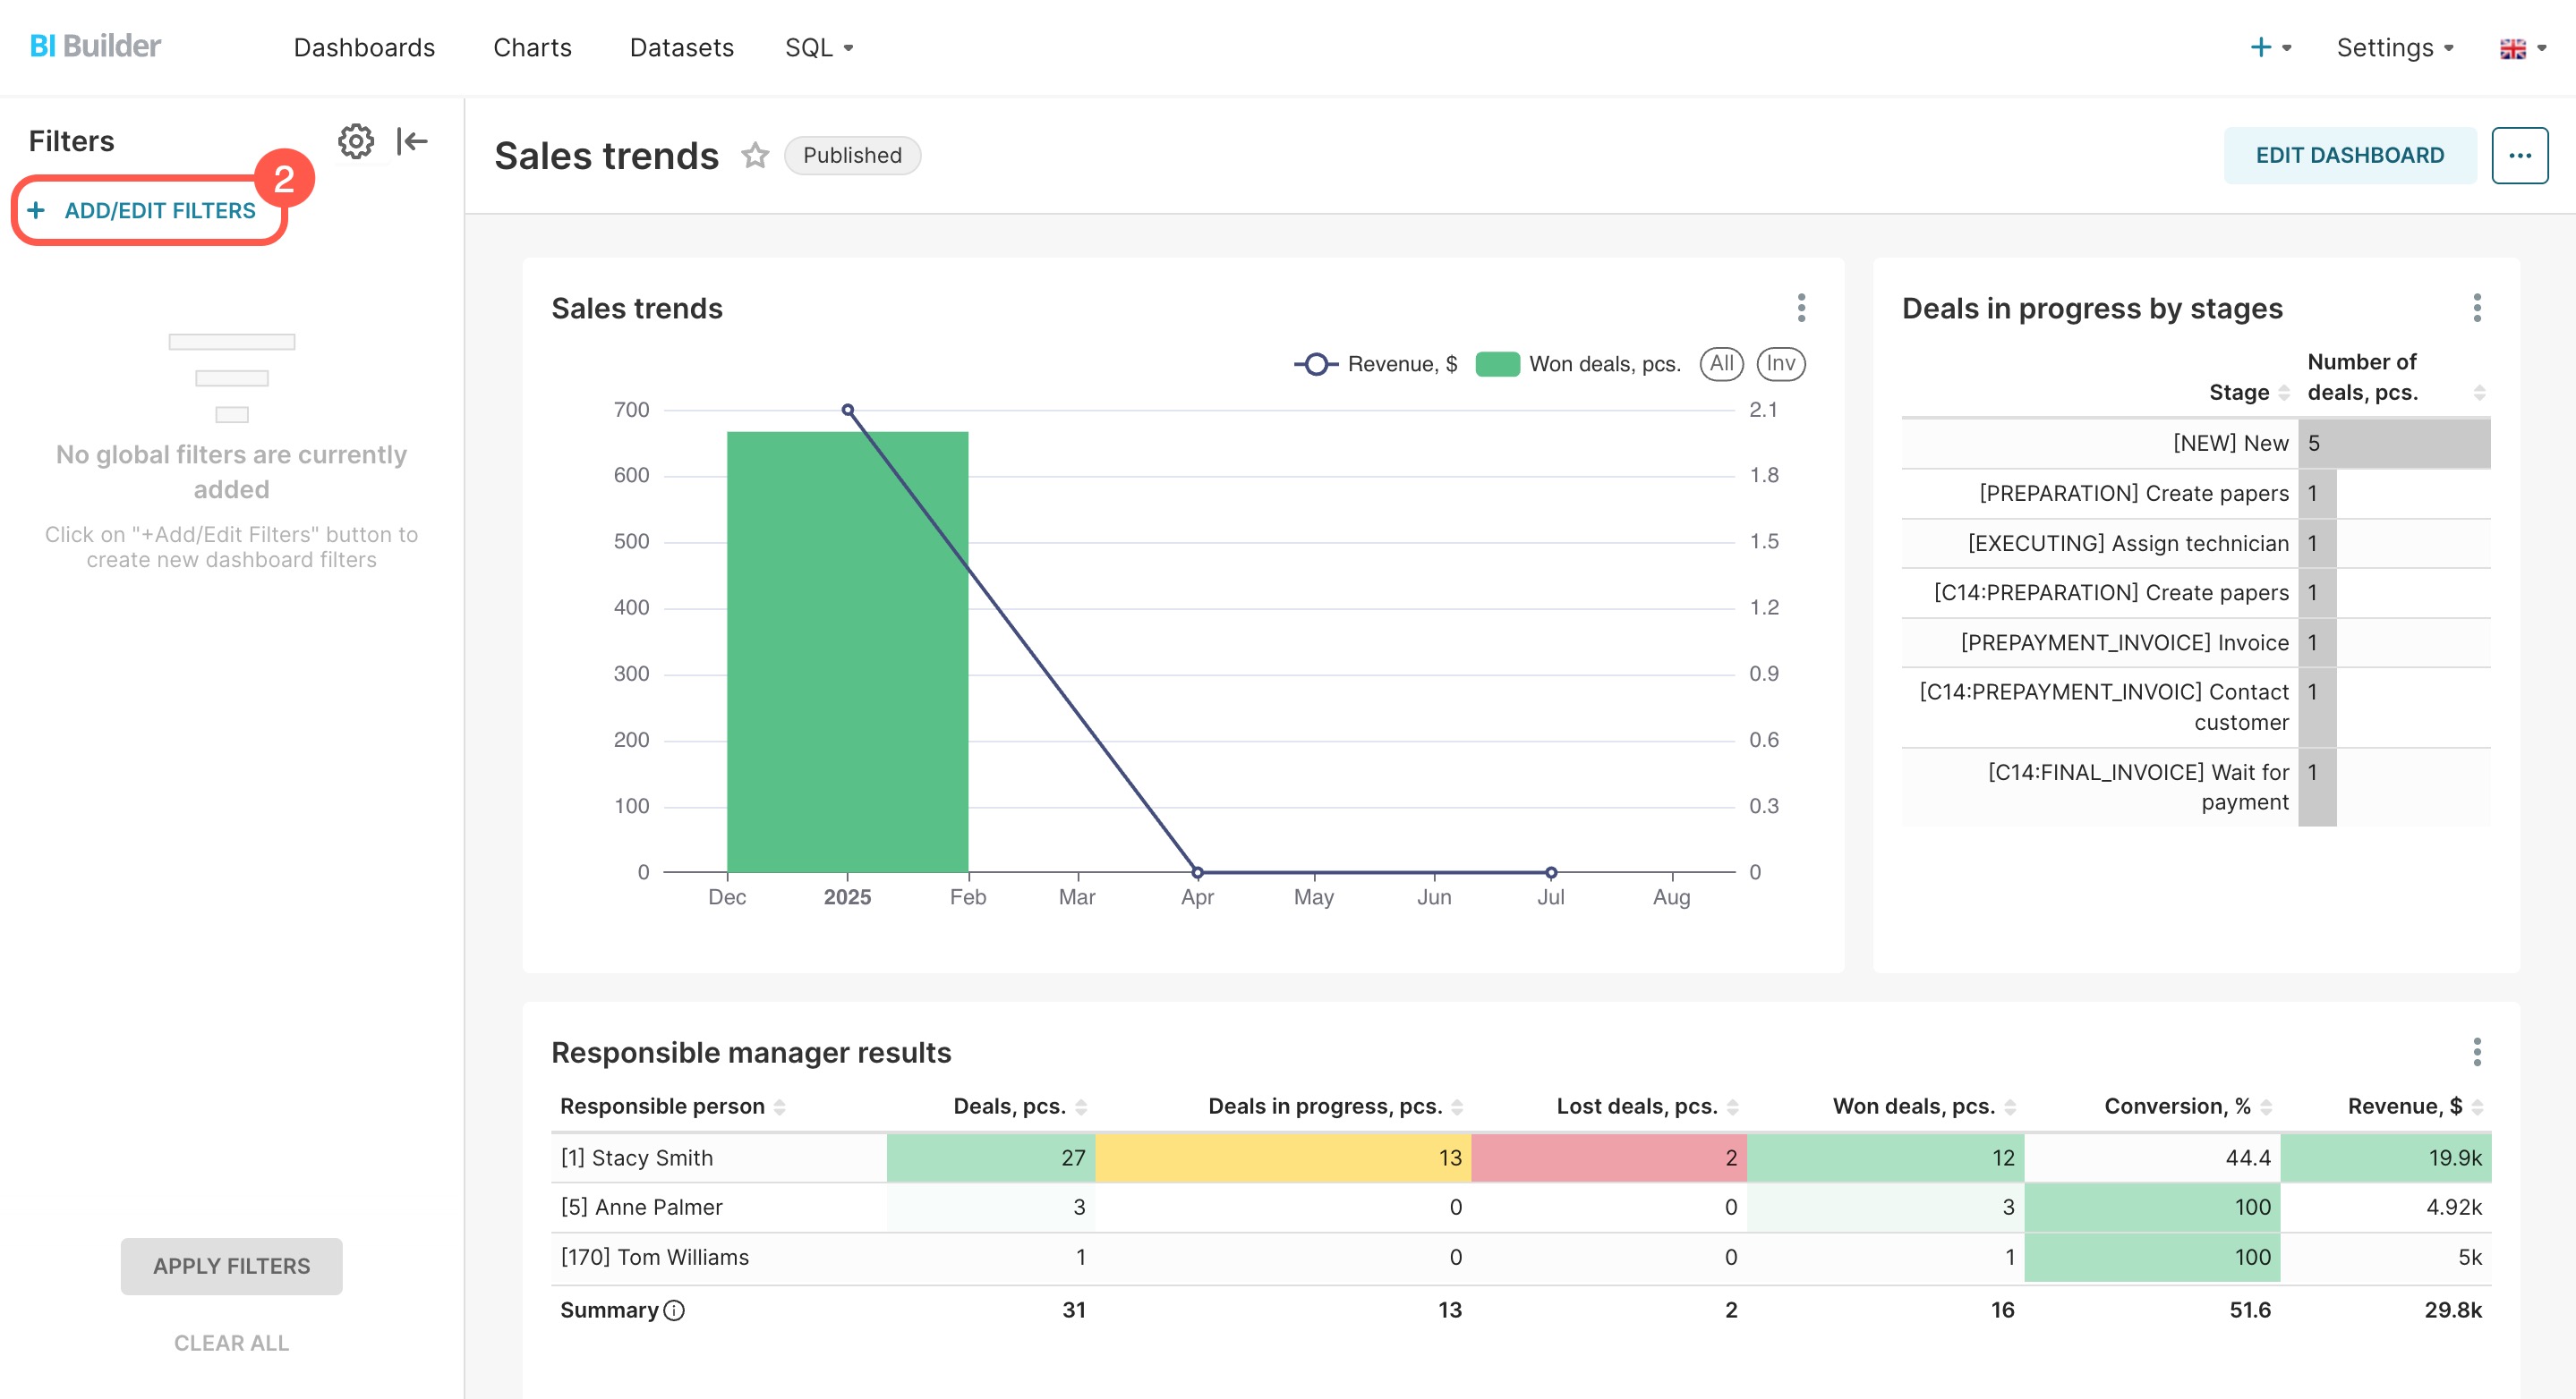Go to Dashboards menu item
This screenshot has width=2576, height=1399.
(364, 47)
